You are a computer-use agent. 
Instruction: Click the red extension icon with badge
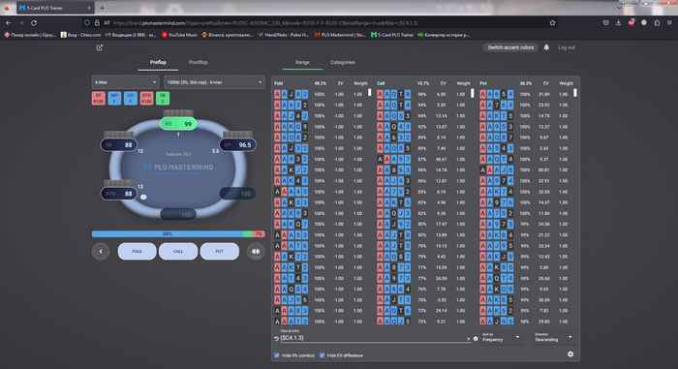(x=632, y=22)
